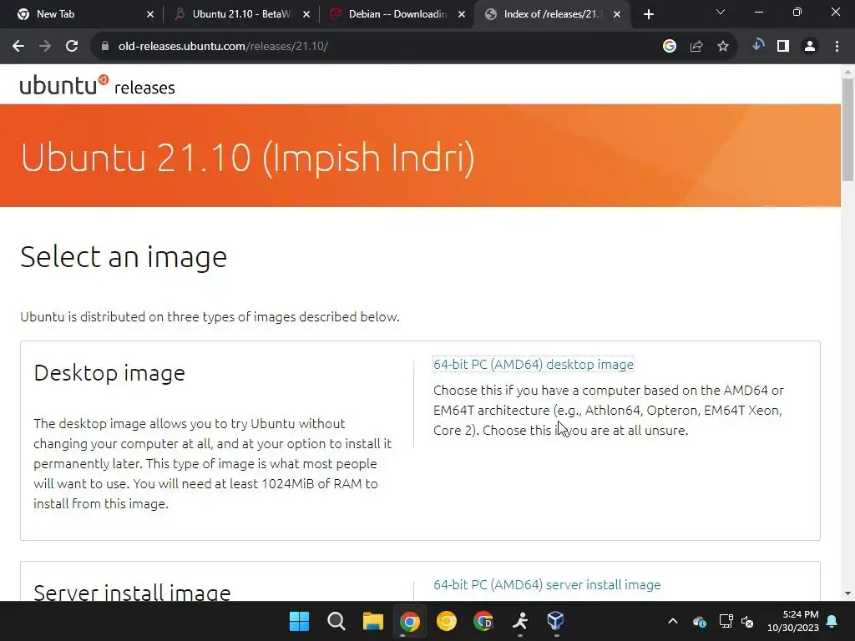The width and height of the screenshot is (855, 641).
Task: Click the muted volume tray icon
Action: coord(747,621)
